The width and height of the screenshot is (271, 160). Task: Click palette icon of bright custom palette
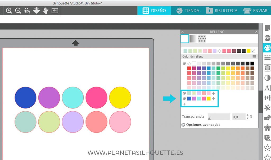pos(184,99)
